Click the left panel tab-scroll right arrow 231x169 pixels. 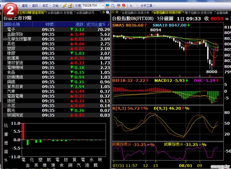click(104, 13)
